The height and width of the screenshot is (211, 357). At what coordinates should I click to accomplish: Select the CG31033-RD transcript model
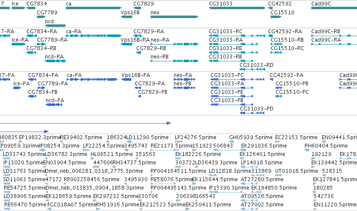pos(252,69)
